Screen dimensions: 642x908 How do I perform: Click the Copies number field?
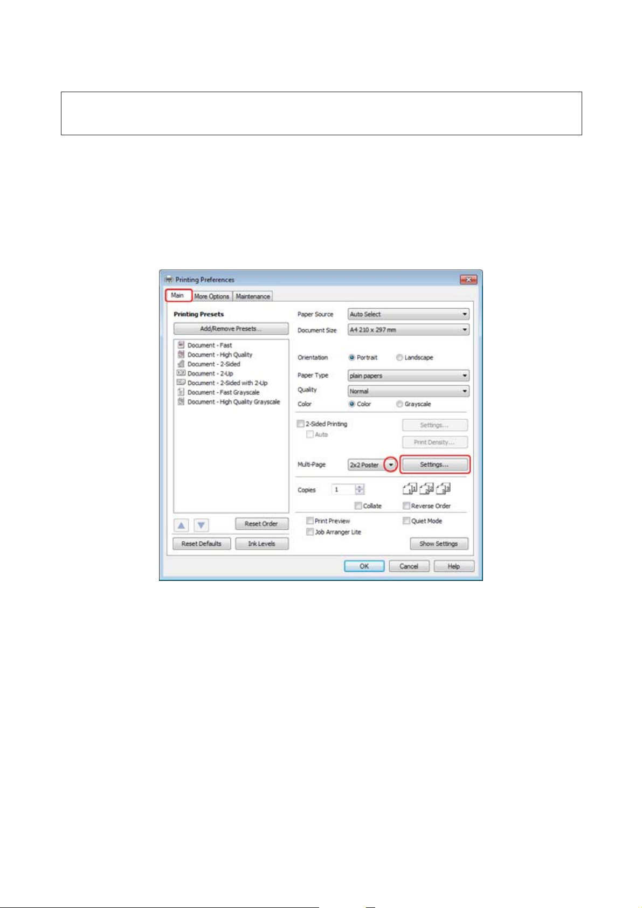[343, 489]
